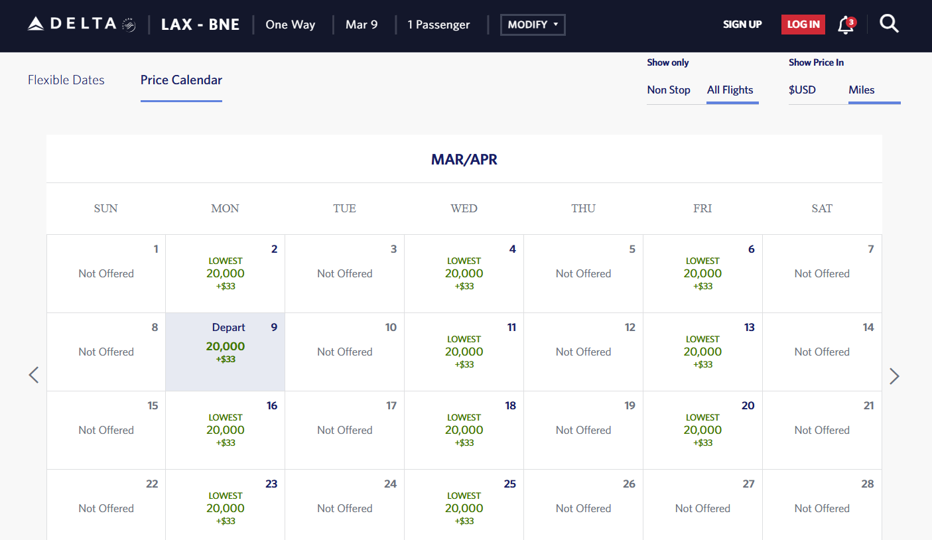
Task: Go to the previous month via left chevron
Action: (34, 375)
